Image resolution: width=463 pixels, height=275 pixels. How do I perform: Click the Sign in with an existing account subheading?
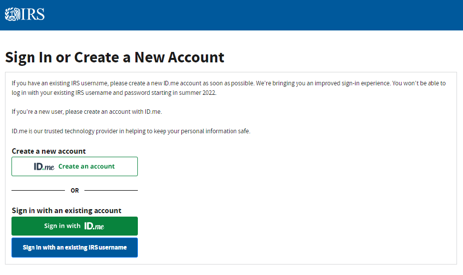pyautogui.click(x=66, y=211)
